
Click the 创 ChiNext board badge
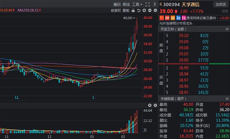click(173, 18)
